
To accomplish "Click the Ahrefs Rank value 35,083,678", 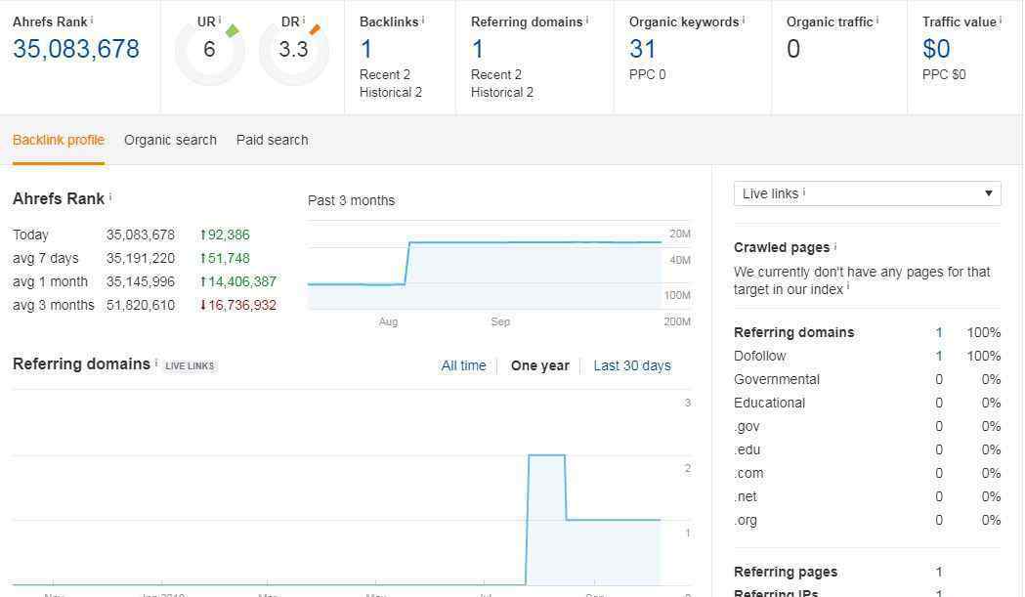I will pyautogui.click(x=76, y=49).
